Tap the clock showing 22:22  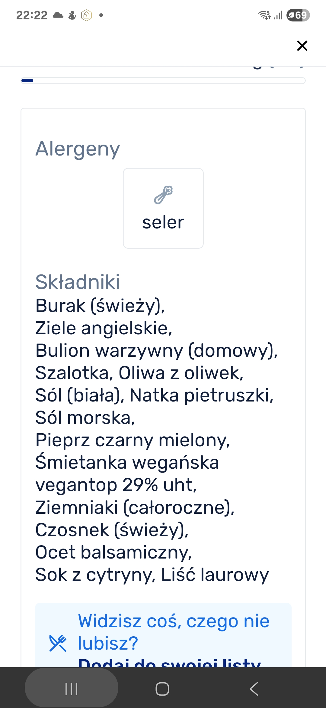coord(32,15)
